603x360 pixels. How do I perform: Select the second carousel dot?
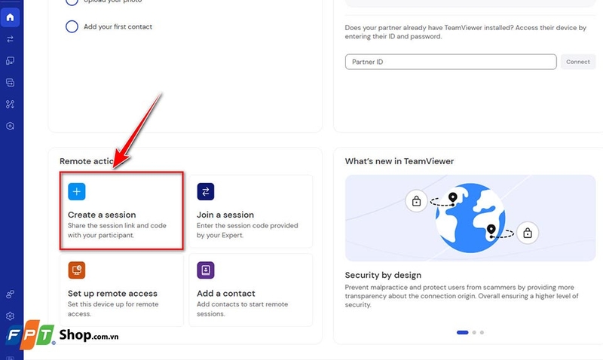pyautogui.click(x=473, y=332)
